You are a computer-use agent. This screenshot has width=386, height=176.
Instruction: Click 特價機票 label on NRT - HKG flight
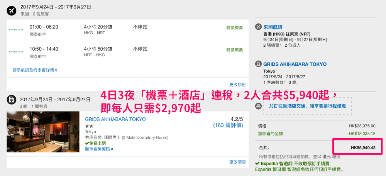(235, 50)
